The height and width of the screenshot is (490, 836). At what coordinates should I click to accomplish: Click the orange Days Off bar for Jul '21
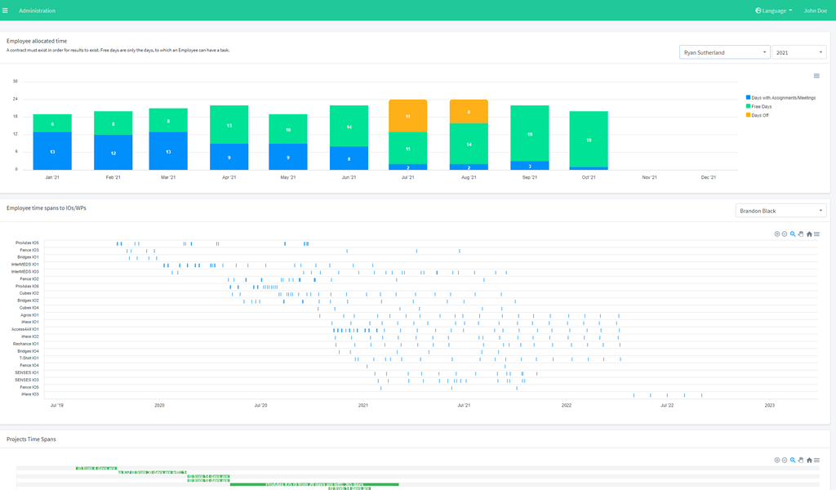tap(407, 116)
